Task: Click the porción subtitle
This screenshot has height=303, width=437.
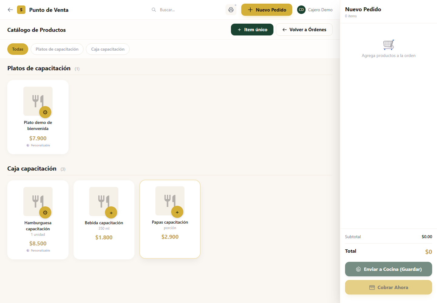Action: [170, 228]
